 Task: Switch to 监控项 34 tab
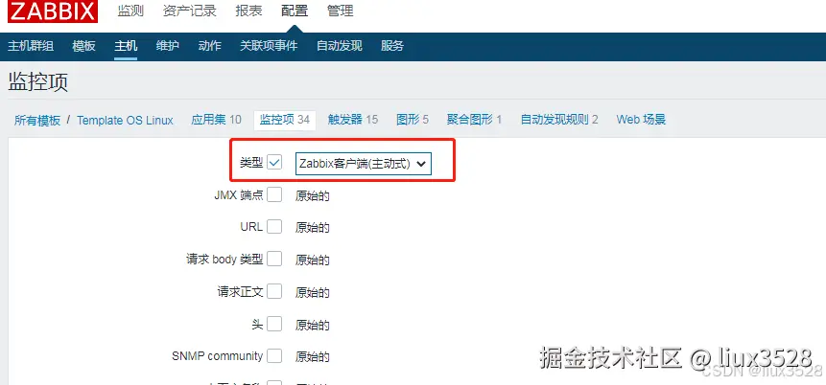[285, 120]
